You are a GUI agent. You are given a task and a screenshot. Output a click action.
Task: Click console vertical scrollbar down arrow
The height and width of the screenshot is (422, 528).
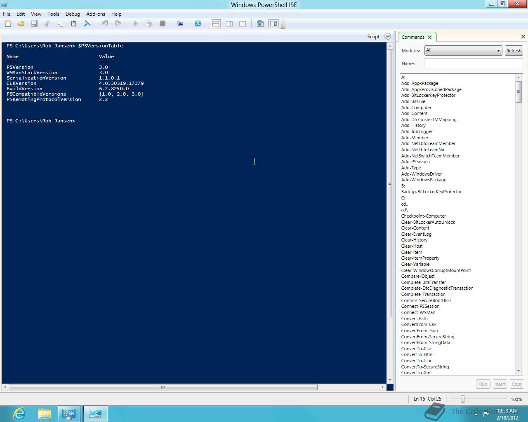pos(390,380)
